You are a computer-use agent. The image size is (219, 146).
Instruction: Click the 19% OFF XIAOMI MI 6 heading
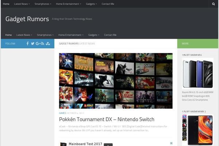point(192,55)
